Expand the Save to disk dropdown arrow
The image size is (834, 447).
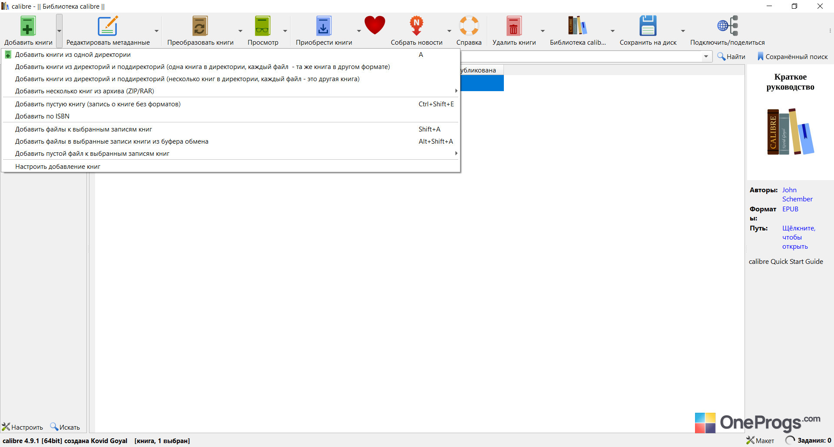[683, 31]
